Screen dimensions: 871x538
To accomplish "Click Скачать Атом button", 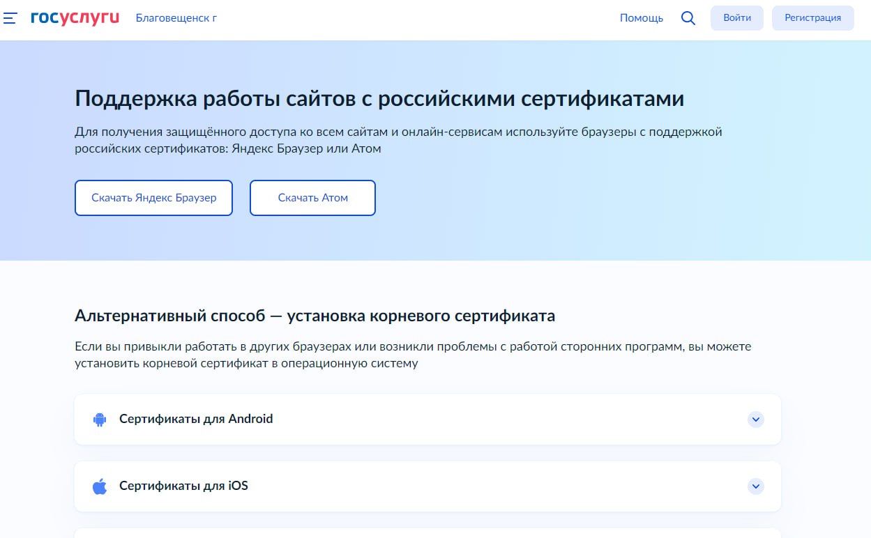I will pyautogui.click(x=312, y=198).
